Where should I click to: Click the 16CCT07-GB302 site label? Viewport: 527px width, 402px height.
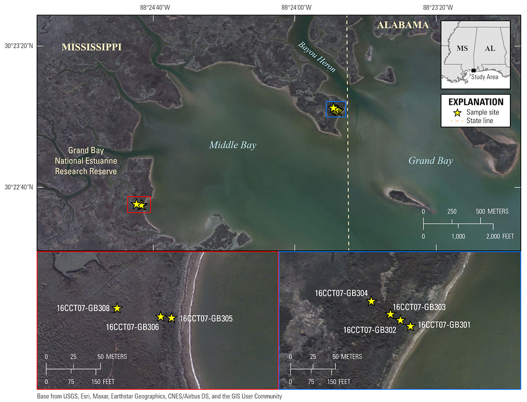click(x=370, y=330)
